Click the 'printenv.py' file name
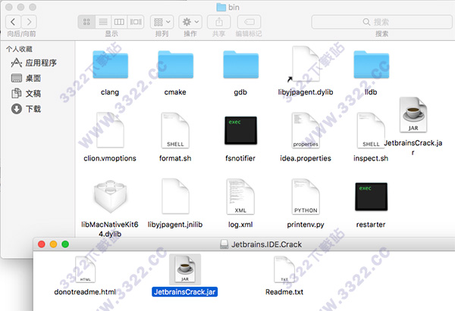The width and height of the screenshot is (455, 311). pyautogui.click(x=306, y=225)
